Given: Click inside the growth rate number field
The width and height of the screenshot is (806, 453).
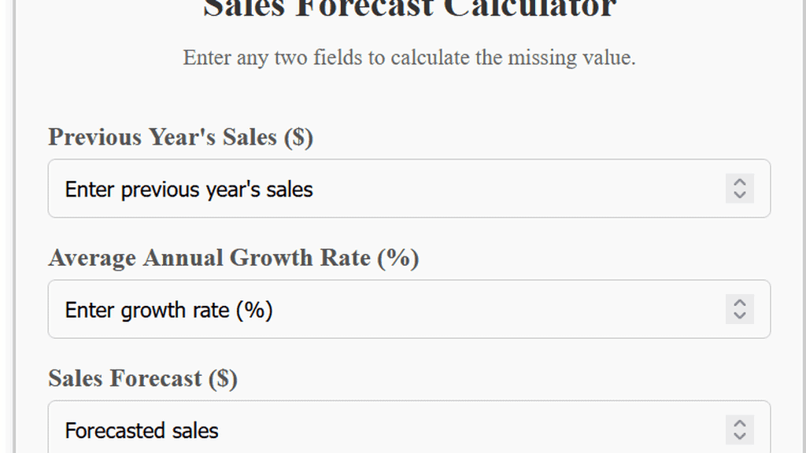Looking at the screenshot, I should pyautogui.click(x=315, y=309).
